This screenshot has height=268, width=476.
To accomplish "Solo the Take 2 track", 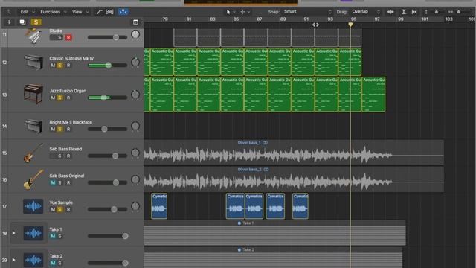I will pos(59,263).
